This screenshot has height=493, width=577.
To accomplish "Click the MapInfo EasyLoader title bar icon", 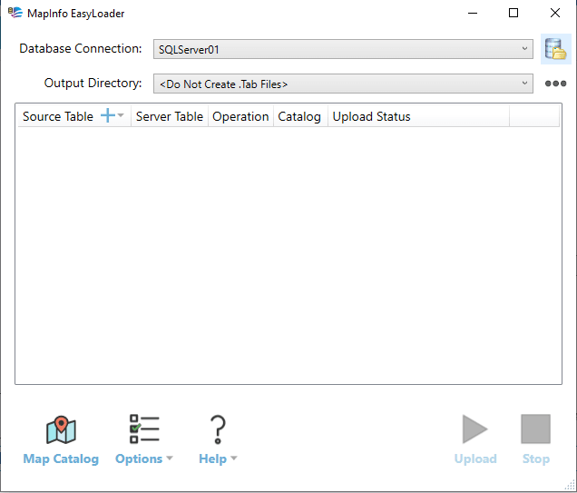I will click(x=15, y=14).
